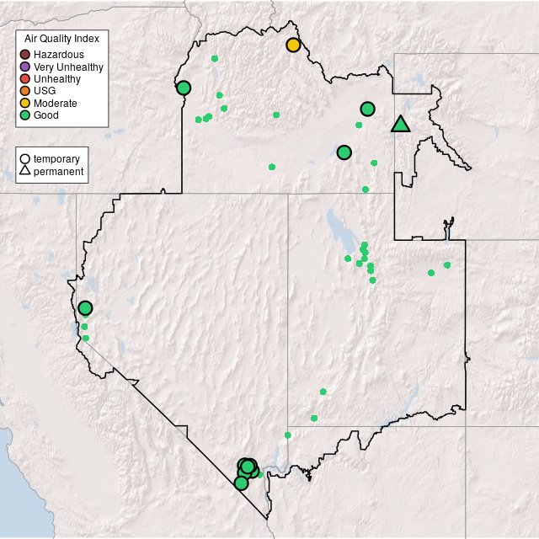Click the 'temporary' legend label text
The width and height of the screenshot is (539, 539).
[x=56, y=158]
